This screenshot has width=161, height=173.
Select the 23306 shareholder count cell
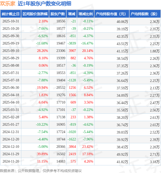click(61, 51)
